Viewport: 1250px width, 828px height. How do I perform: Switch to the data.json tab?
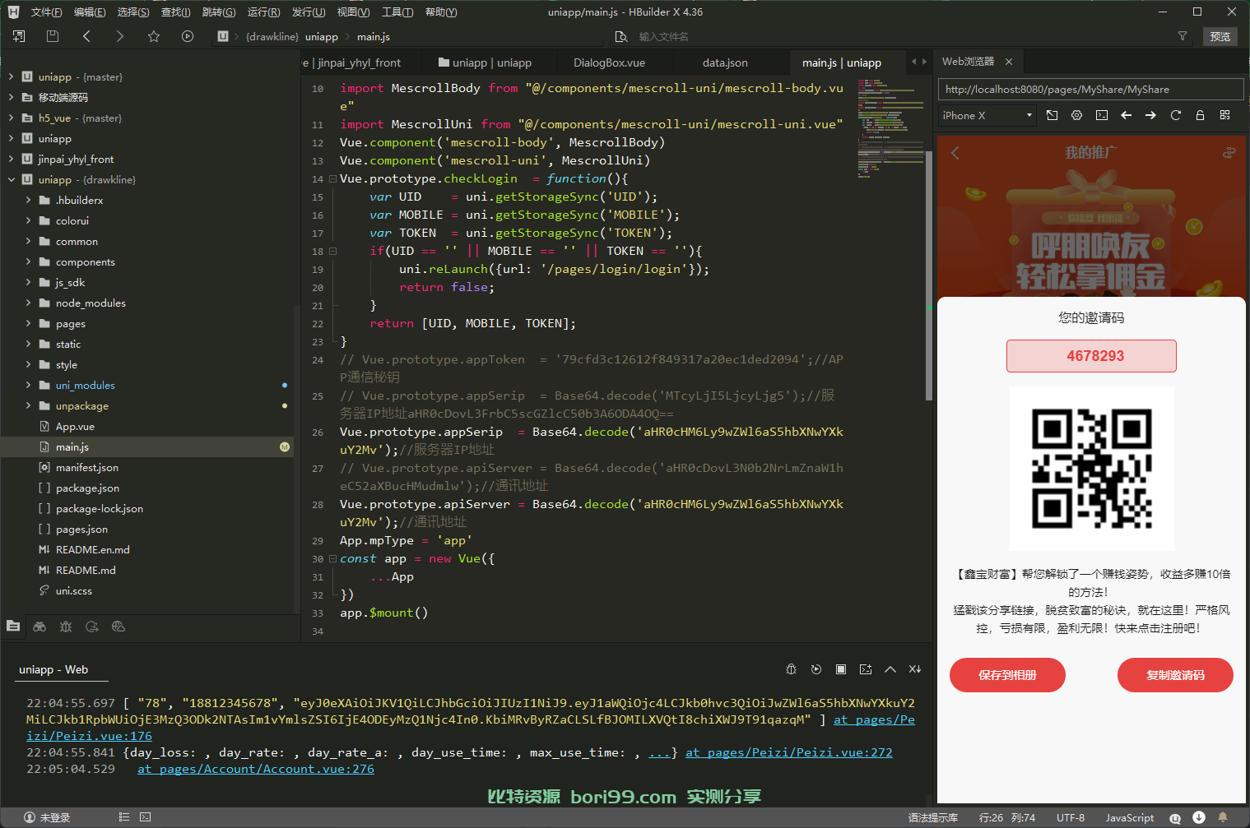pyautogui.click(x=725, y=62)
